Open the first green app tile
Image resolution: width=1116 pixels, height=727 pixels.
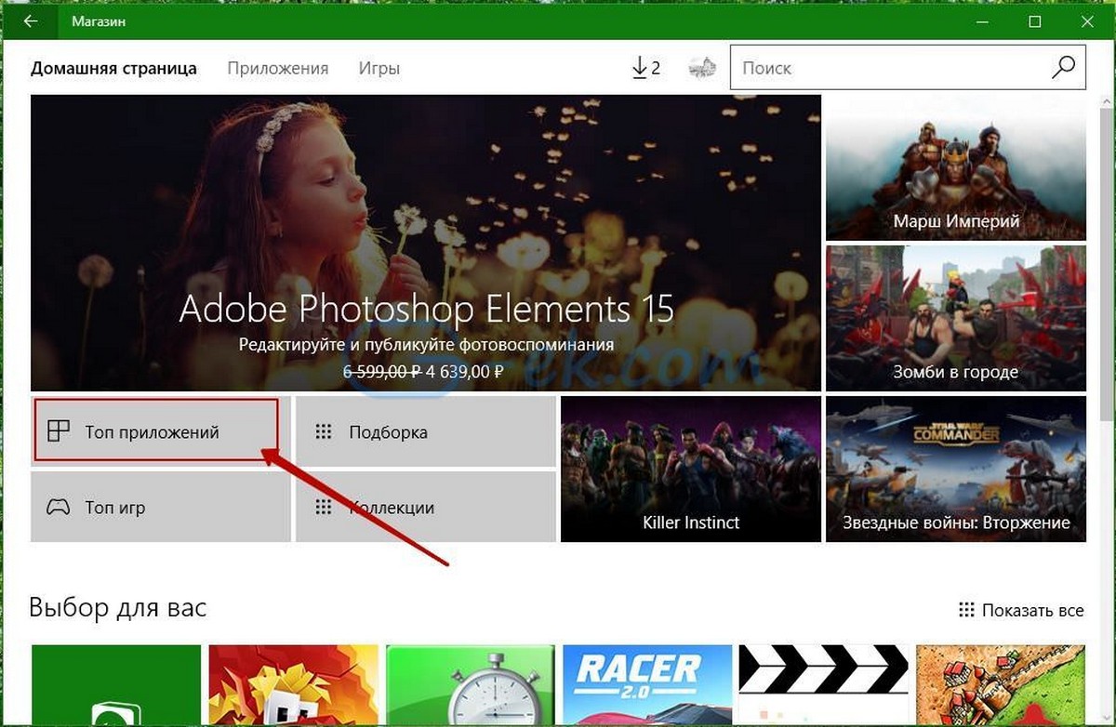(x=116, y=685)
